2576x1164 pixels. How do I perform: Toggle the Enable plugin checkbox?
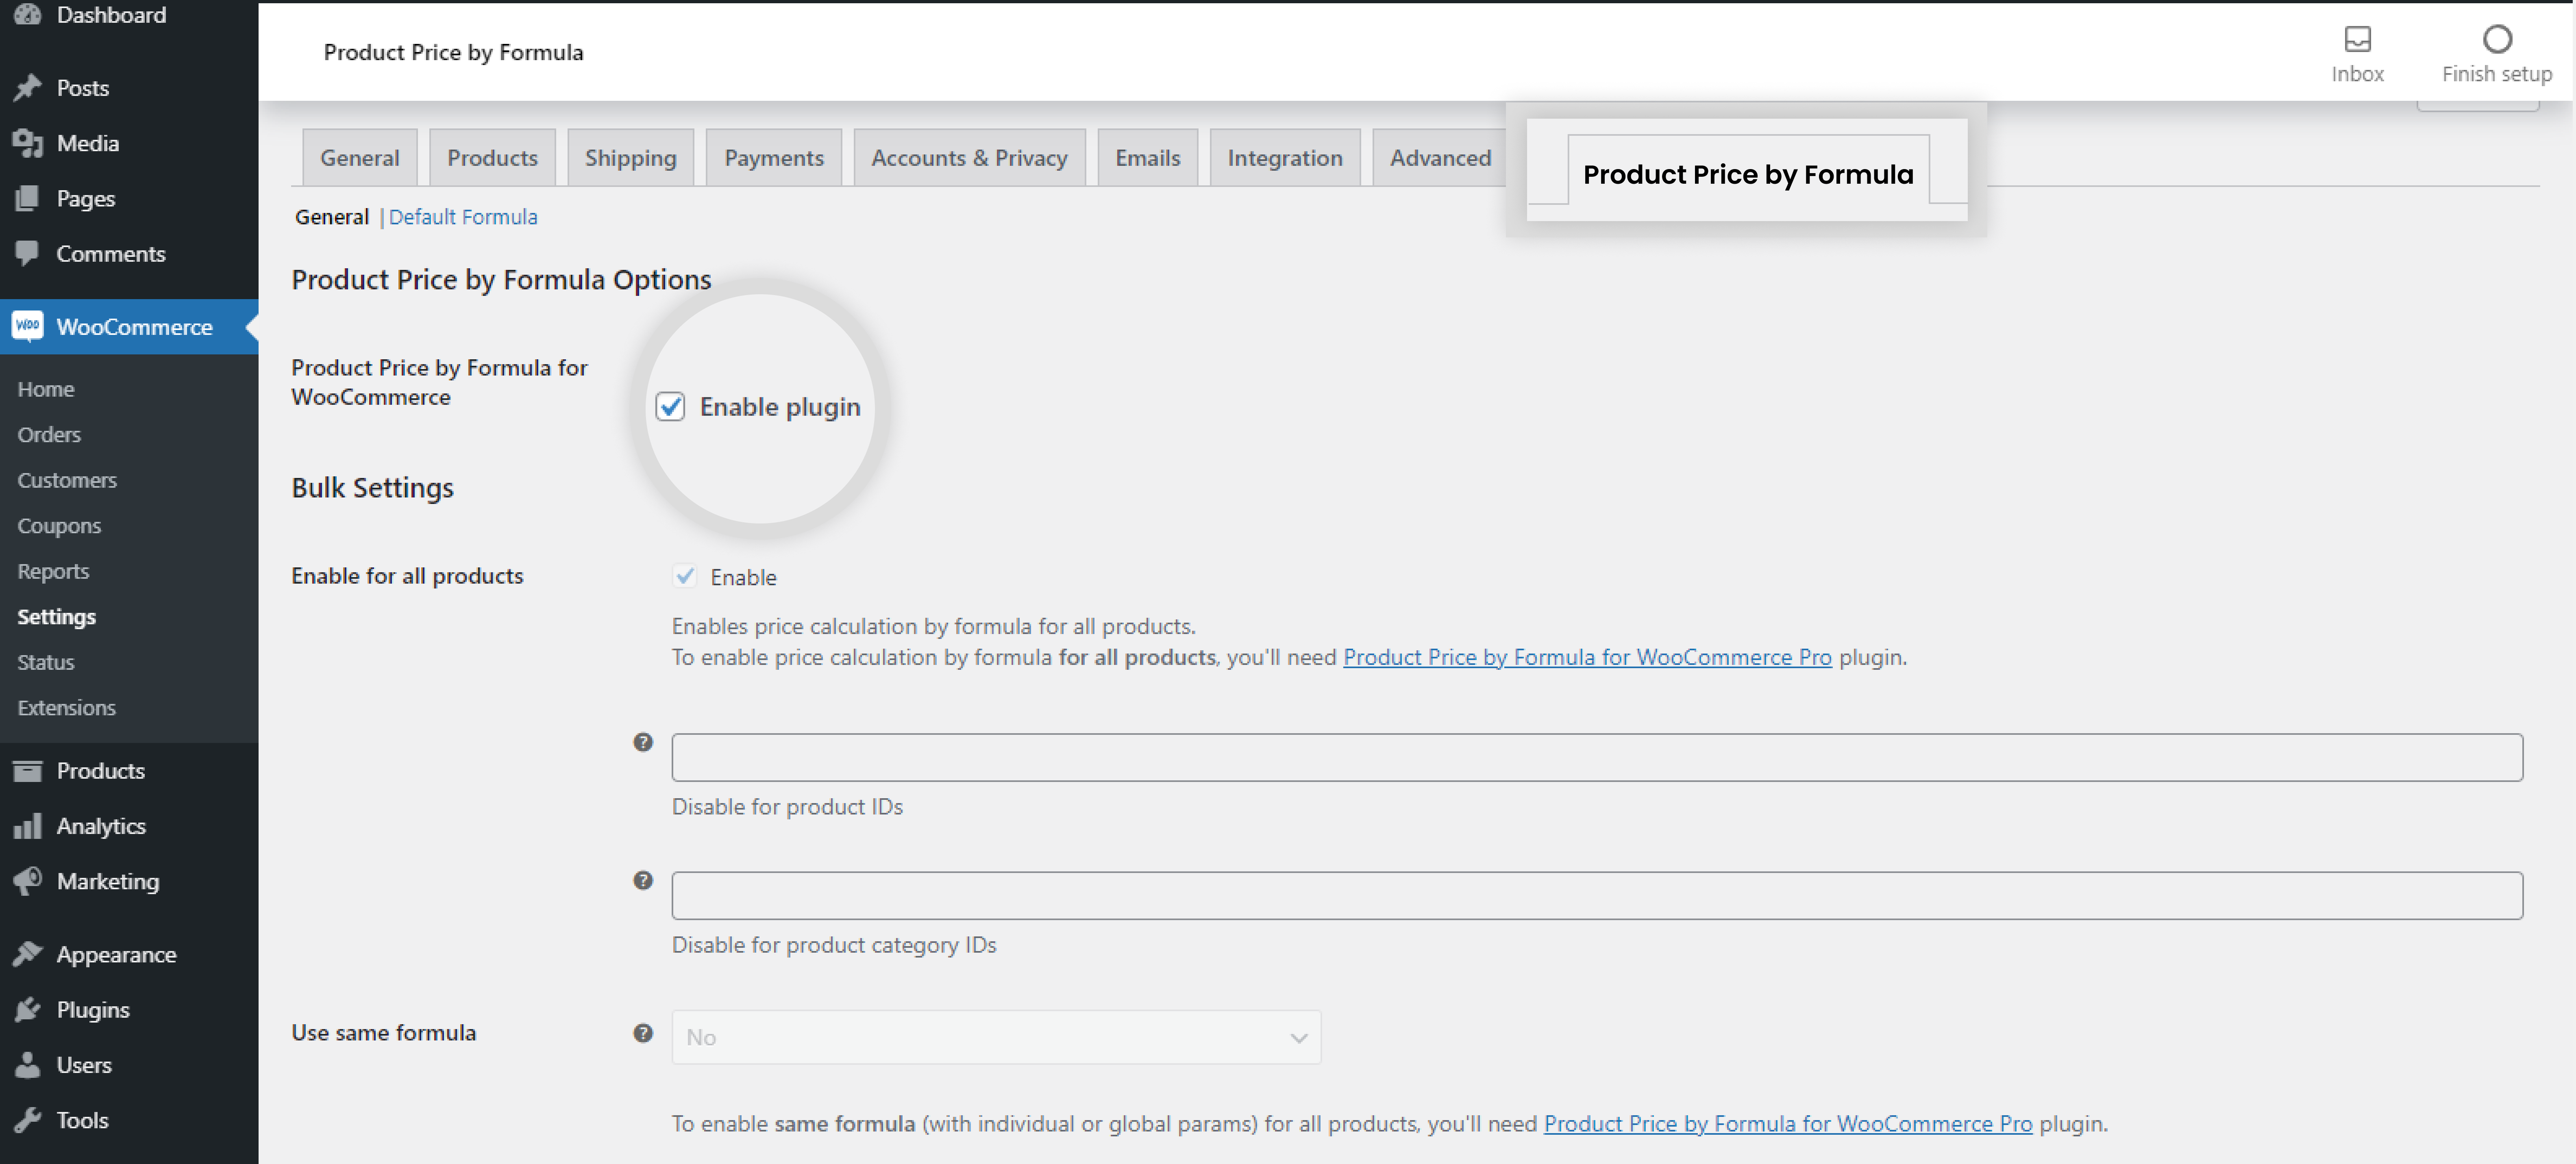click(x=670, y=406)
